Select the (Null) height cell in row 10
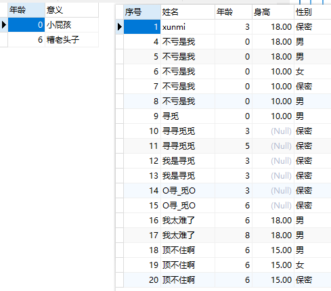The width and height of the screenshot is (331, 291). 273,131
